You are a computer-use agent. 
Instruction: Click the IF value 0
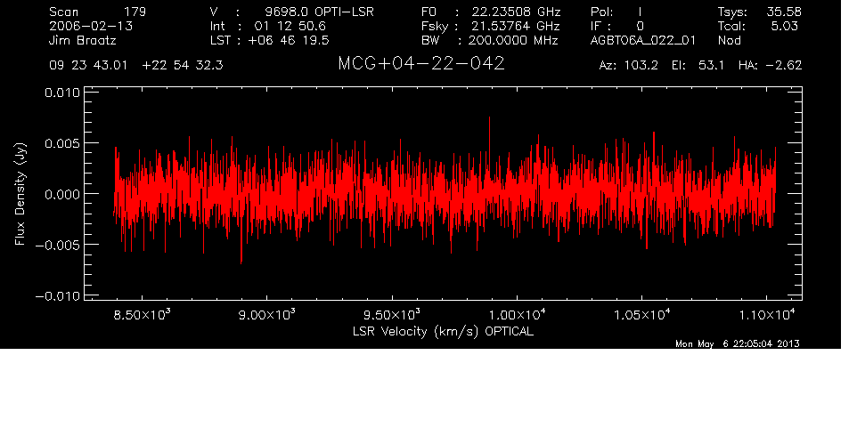640,26
